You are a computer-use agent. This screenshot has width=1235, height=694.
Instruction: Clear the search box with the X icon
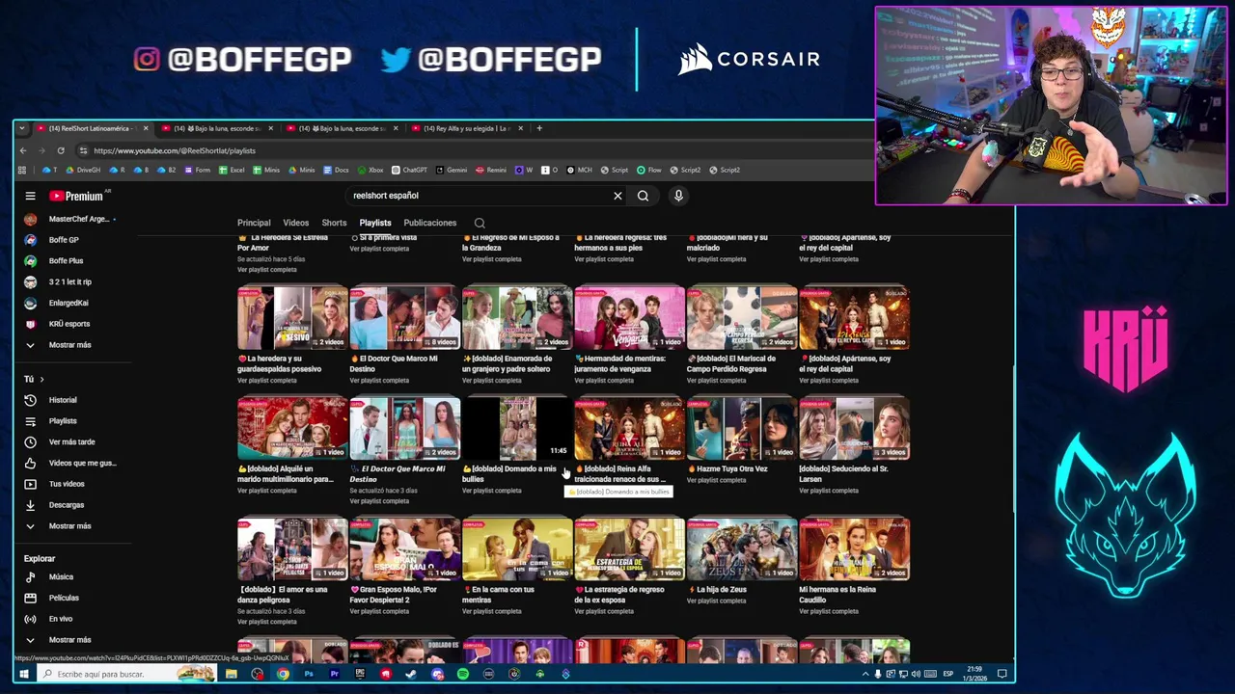(x=617, y=196)
